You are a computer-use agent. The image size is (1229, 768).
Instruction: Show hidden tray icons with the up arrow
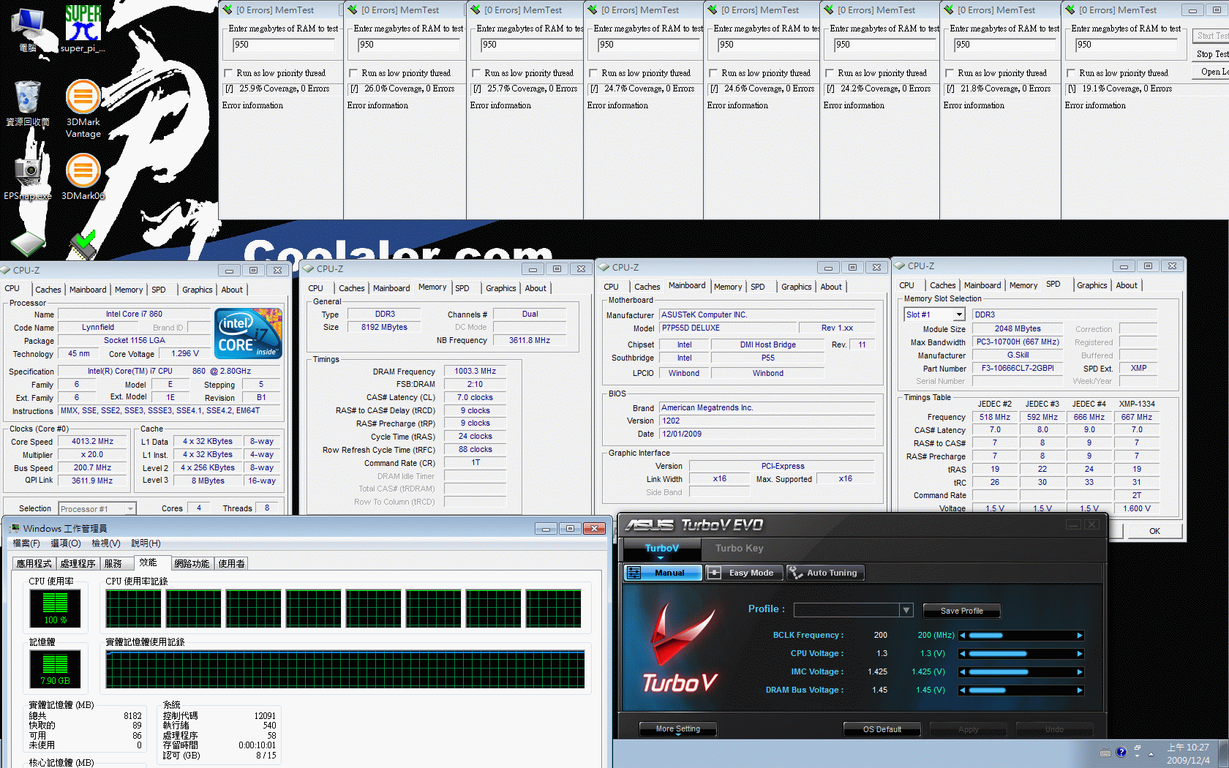(x=1151, y=753)
